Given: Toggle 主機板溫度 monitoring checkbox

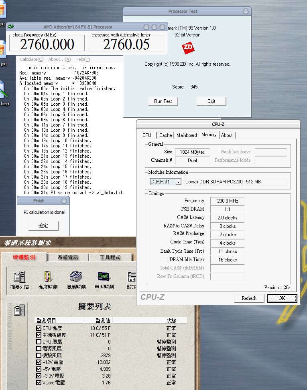Looking at the screenshot, I should coord(39,335).
